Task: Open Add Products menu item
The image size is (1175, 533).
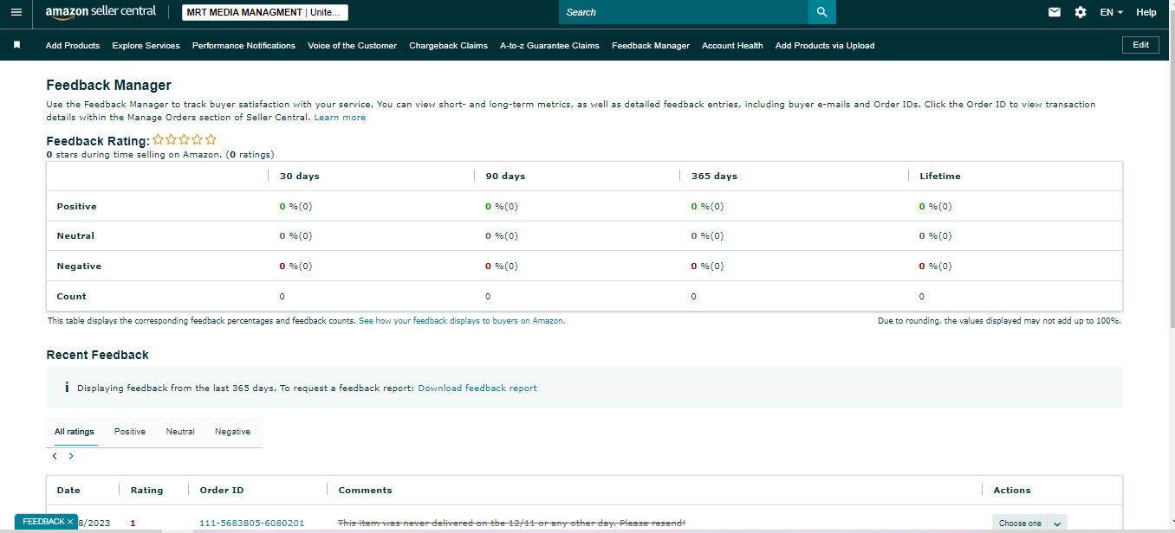Action: pos(73,45)
